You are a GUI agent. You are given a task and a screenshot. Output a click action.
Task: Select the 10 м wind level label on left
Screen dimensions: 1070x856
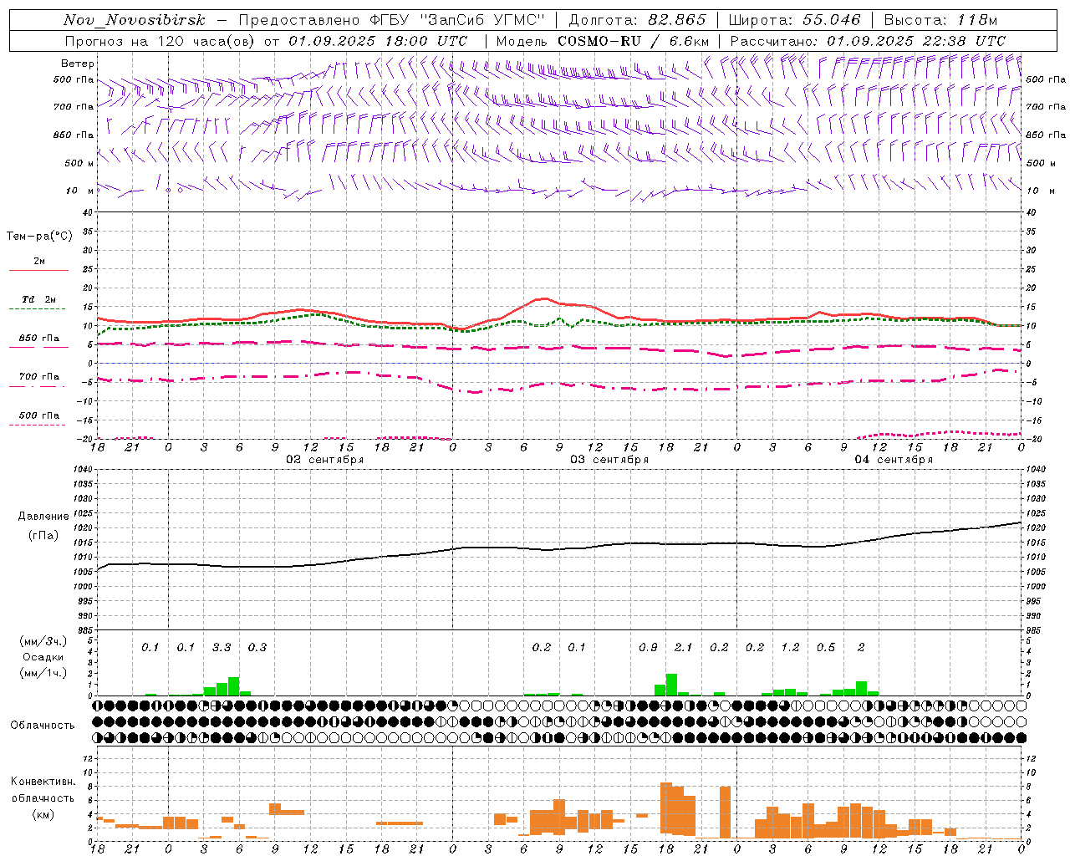tap(79, 191)
